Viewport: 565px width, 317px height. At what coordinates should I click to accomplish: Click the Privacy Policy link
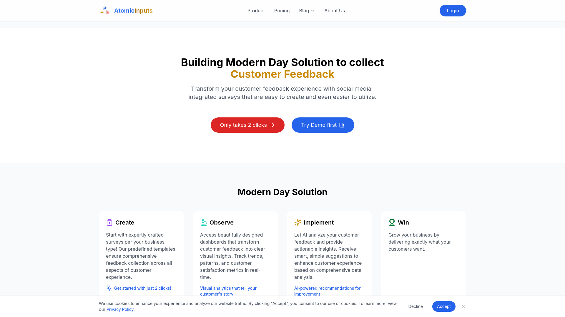(119, 309)
